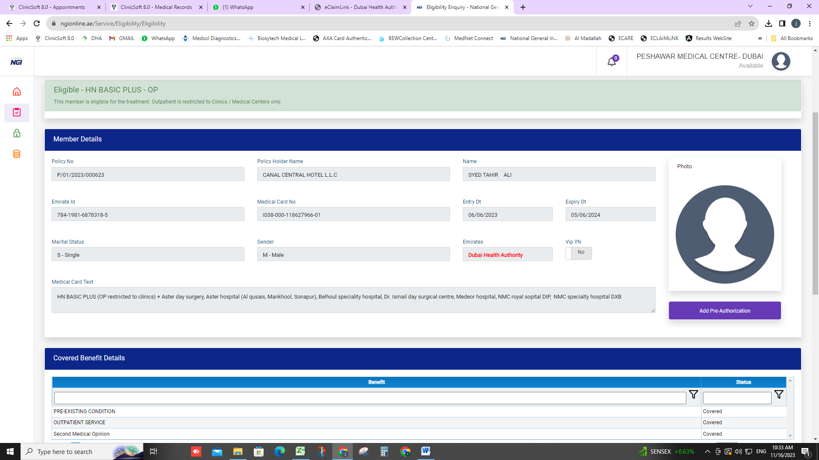Open the notifications bell icon

click(611, 62)
